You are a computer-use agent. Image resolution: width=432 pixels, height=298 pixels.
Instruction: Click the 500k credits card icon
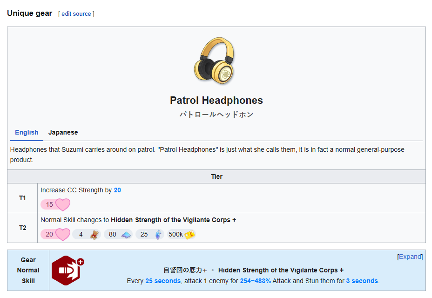[x=189, y=235]
